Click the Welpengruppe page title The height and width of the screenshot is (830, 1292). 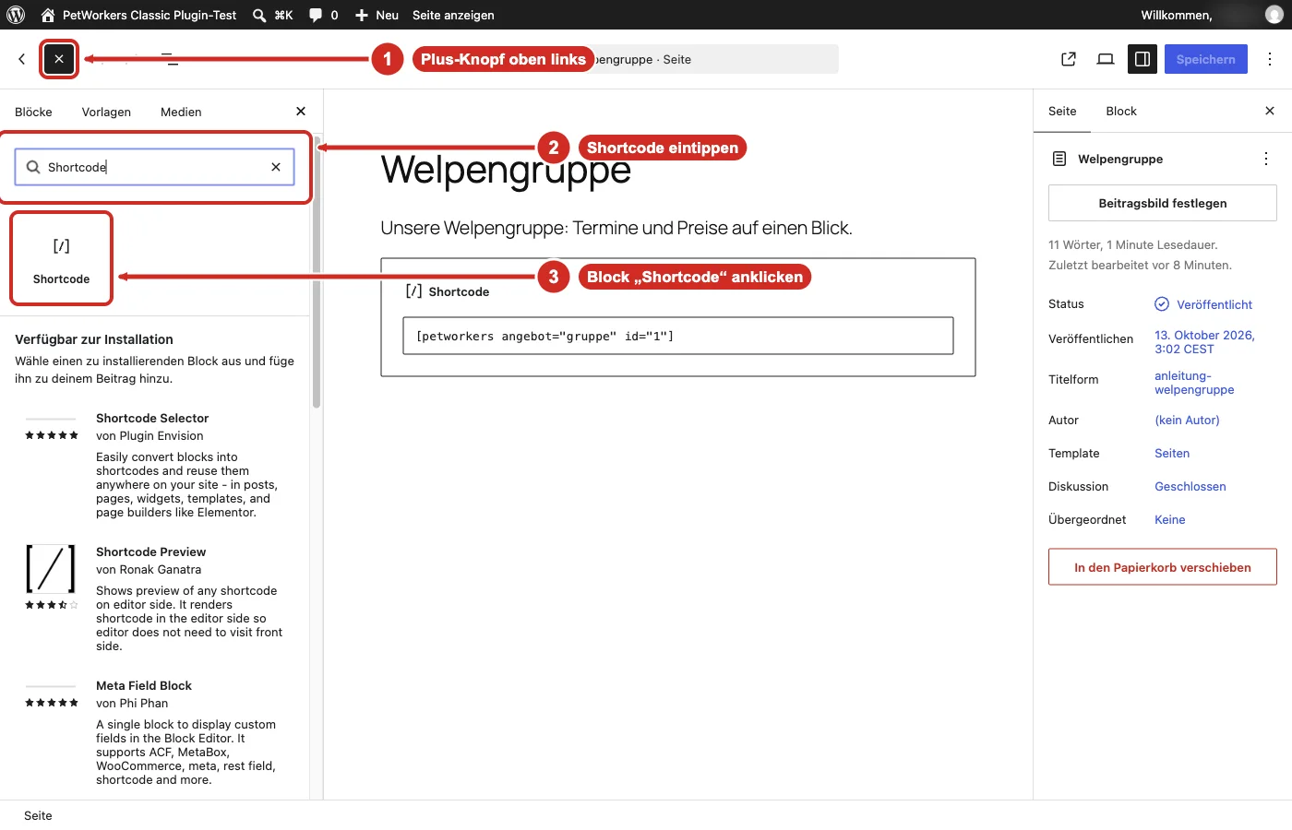[506, 170]
